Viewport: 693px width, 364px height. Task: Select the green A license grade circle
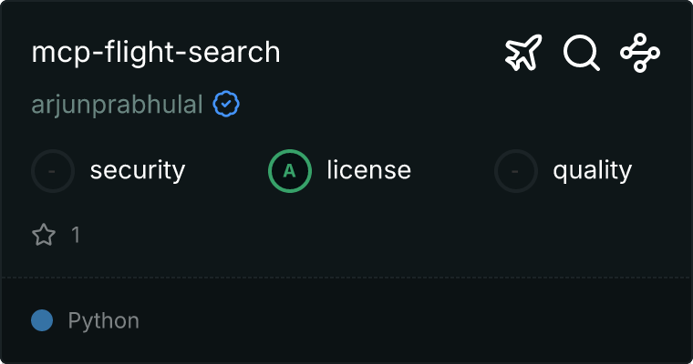coord(290,171)
